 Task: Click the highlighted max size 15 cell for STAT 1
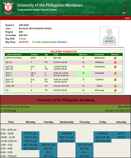[x=83, y=74]
